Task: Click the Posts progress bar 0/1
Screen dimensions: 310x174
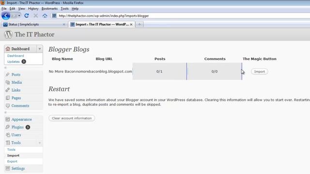Action: (x=159, y=72)
